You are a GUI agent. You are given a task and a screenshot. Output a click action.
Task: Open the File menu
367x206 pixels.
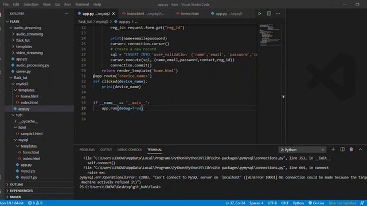[6, 5]
